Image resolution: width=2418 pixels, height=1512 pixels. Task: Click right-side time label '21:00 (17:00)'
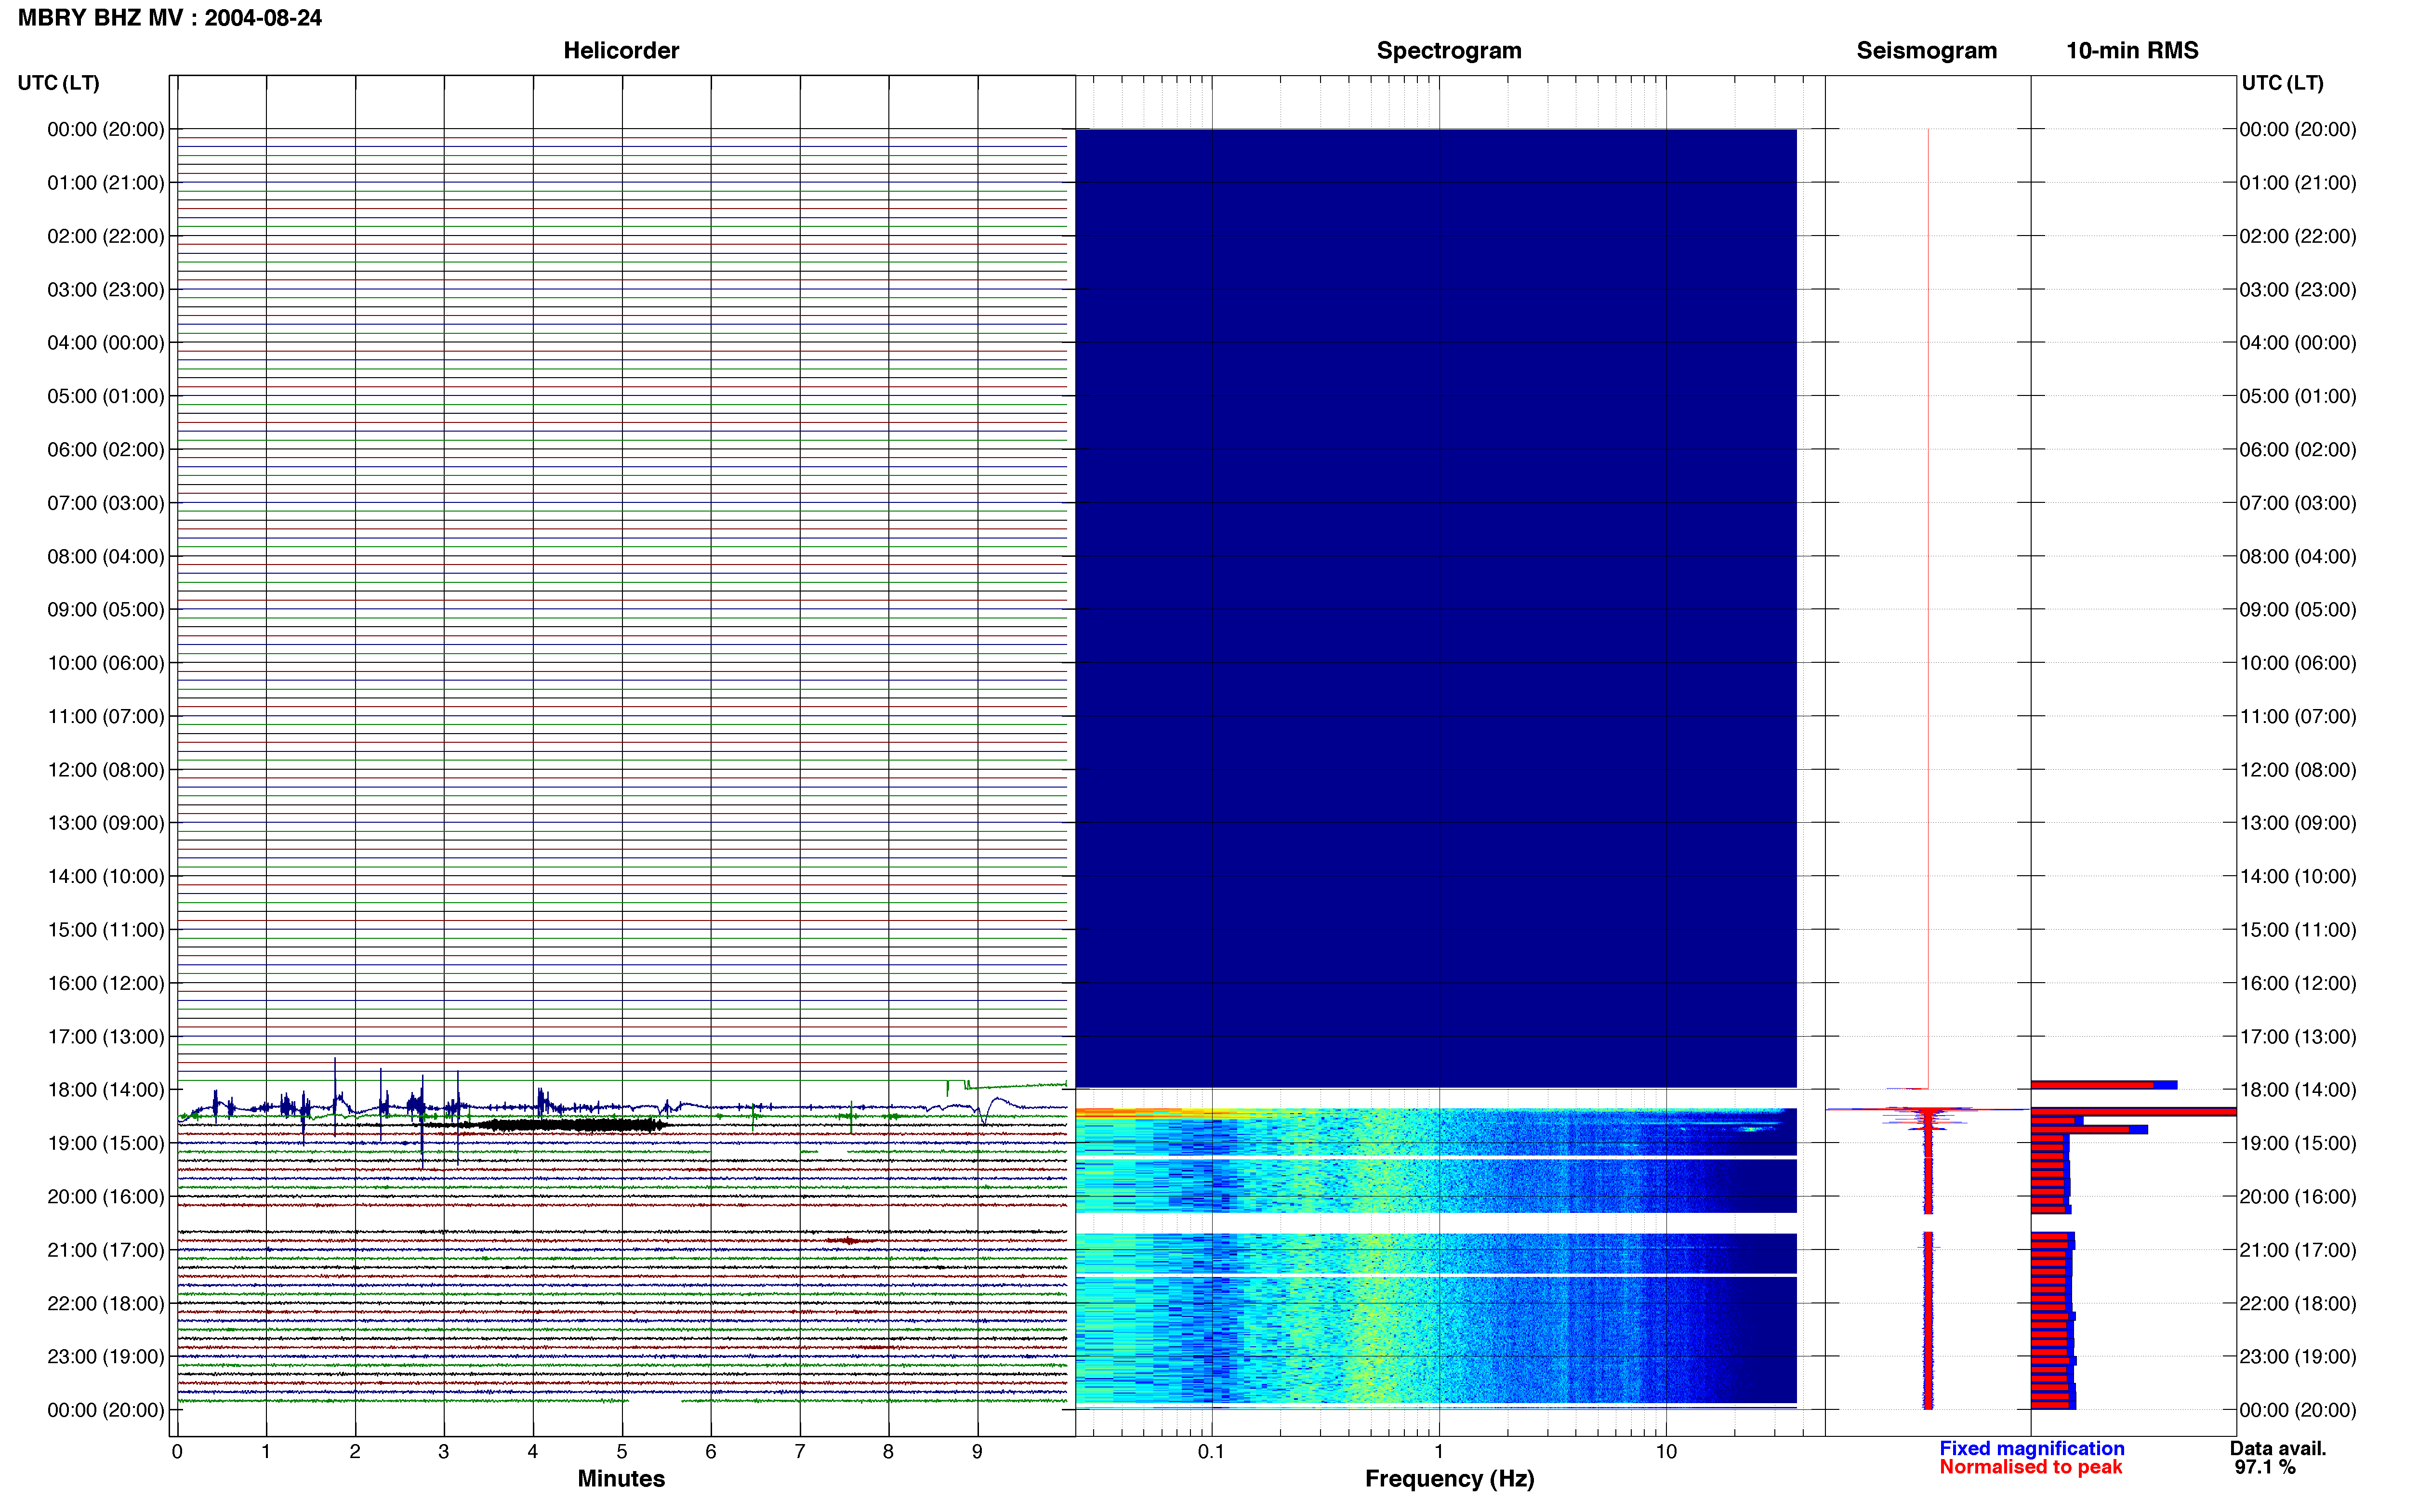2298,1250
